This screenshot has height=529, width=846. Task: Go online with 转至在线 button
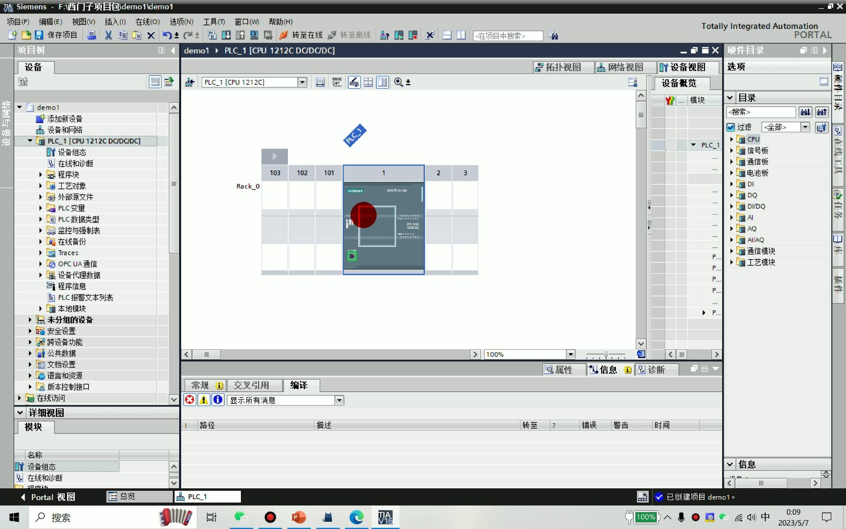click(301, 35)
